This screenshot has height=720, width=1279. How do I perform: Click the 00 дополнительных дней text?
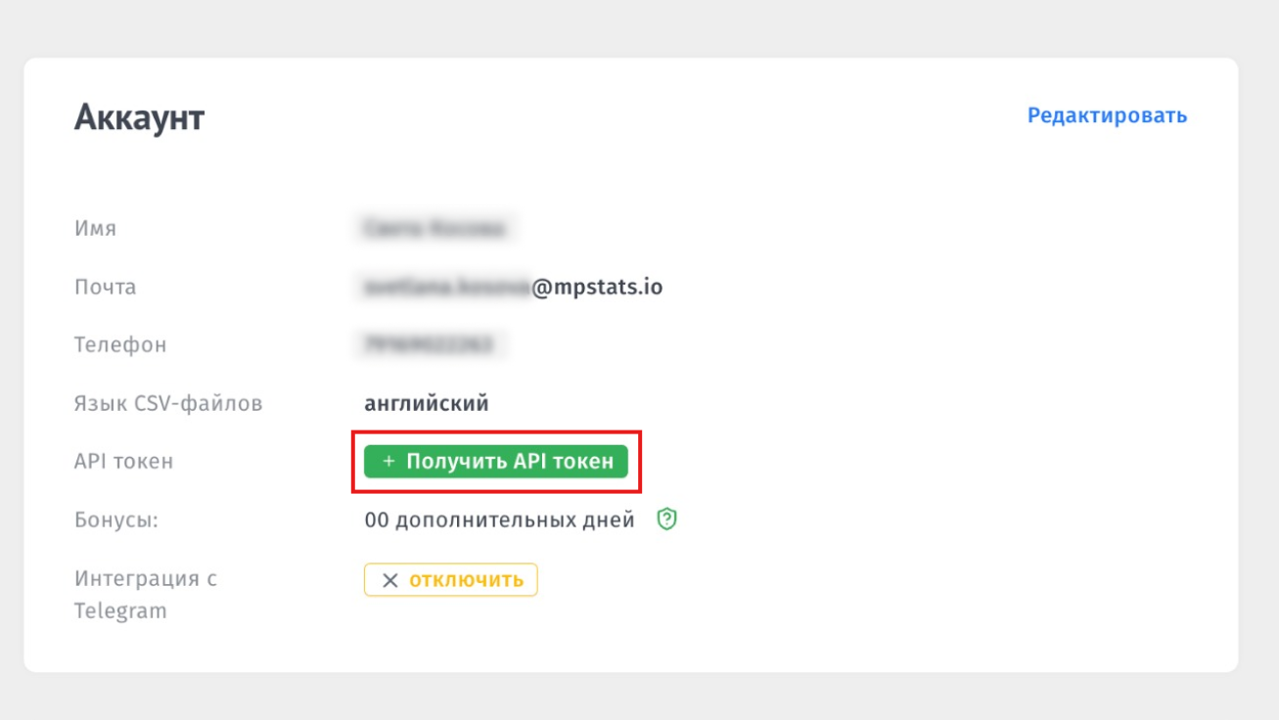500,520
